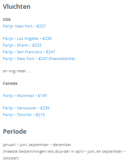
Task: Click the word 'oktober)' on last line
Action: pos(11,158)
